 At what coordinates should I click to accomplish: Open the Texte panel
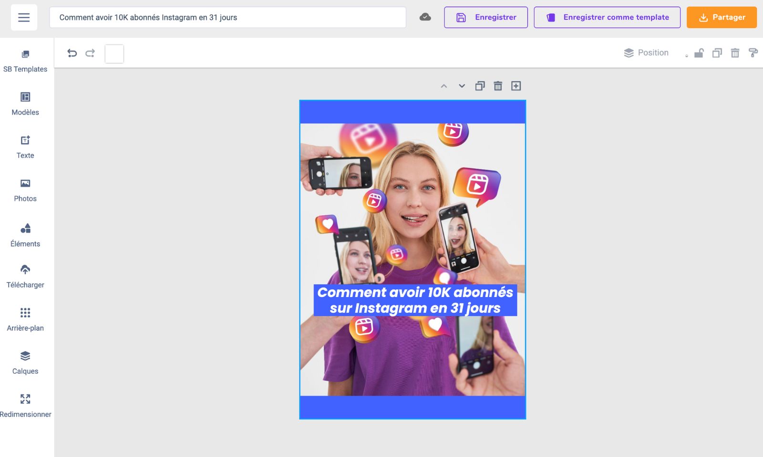pos(25,148)
